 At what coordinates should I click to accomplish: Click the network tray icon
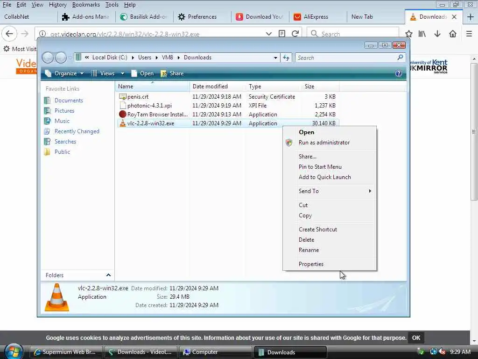(433, 352)
